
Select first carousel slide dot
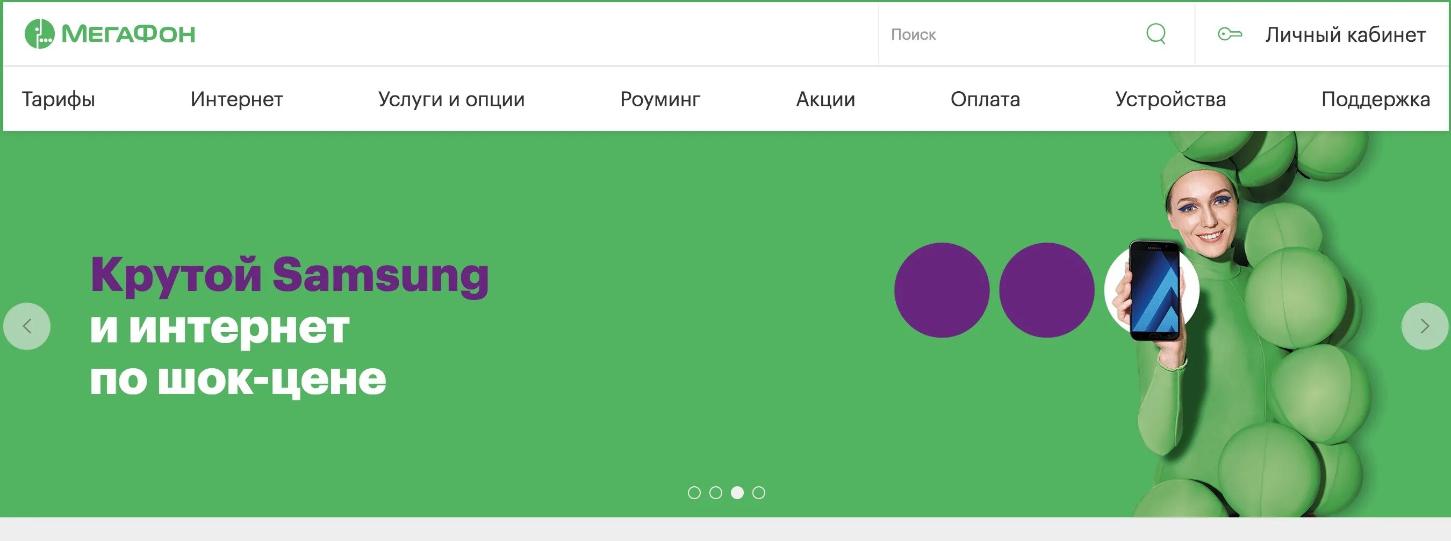(694, 493)
